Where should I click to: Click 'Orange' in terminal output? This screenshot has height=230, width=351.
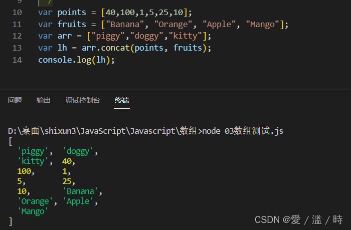(x=35, y=201)
